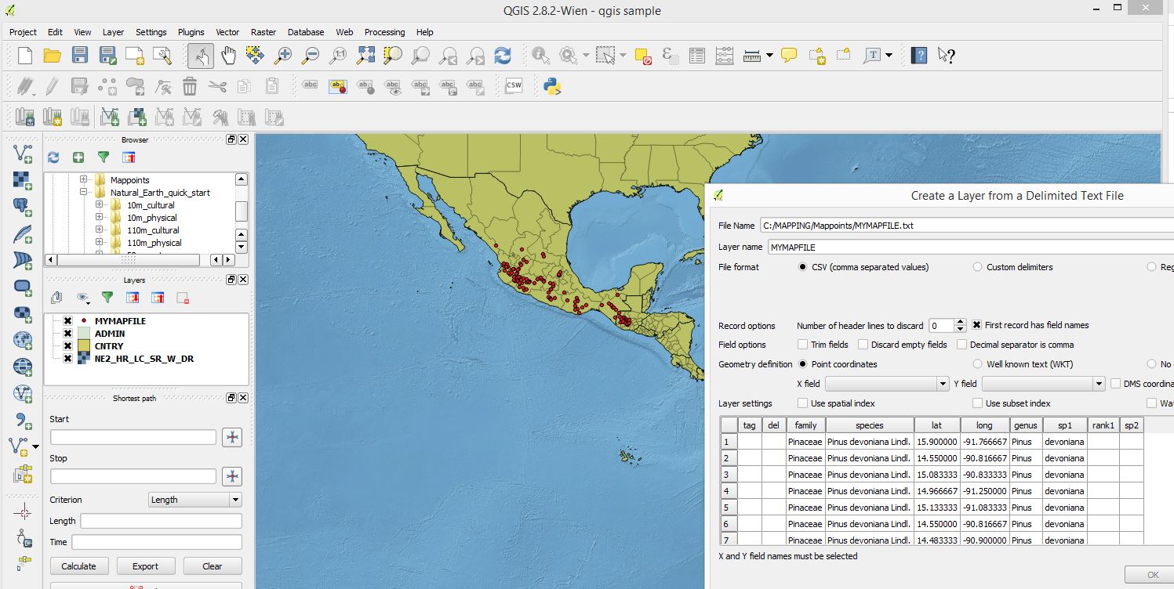Click the Clear button

[x=212, y=566]
